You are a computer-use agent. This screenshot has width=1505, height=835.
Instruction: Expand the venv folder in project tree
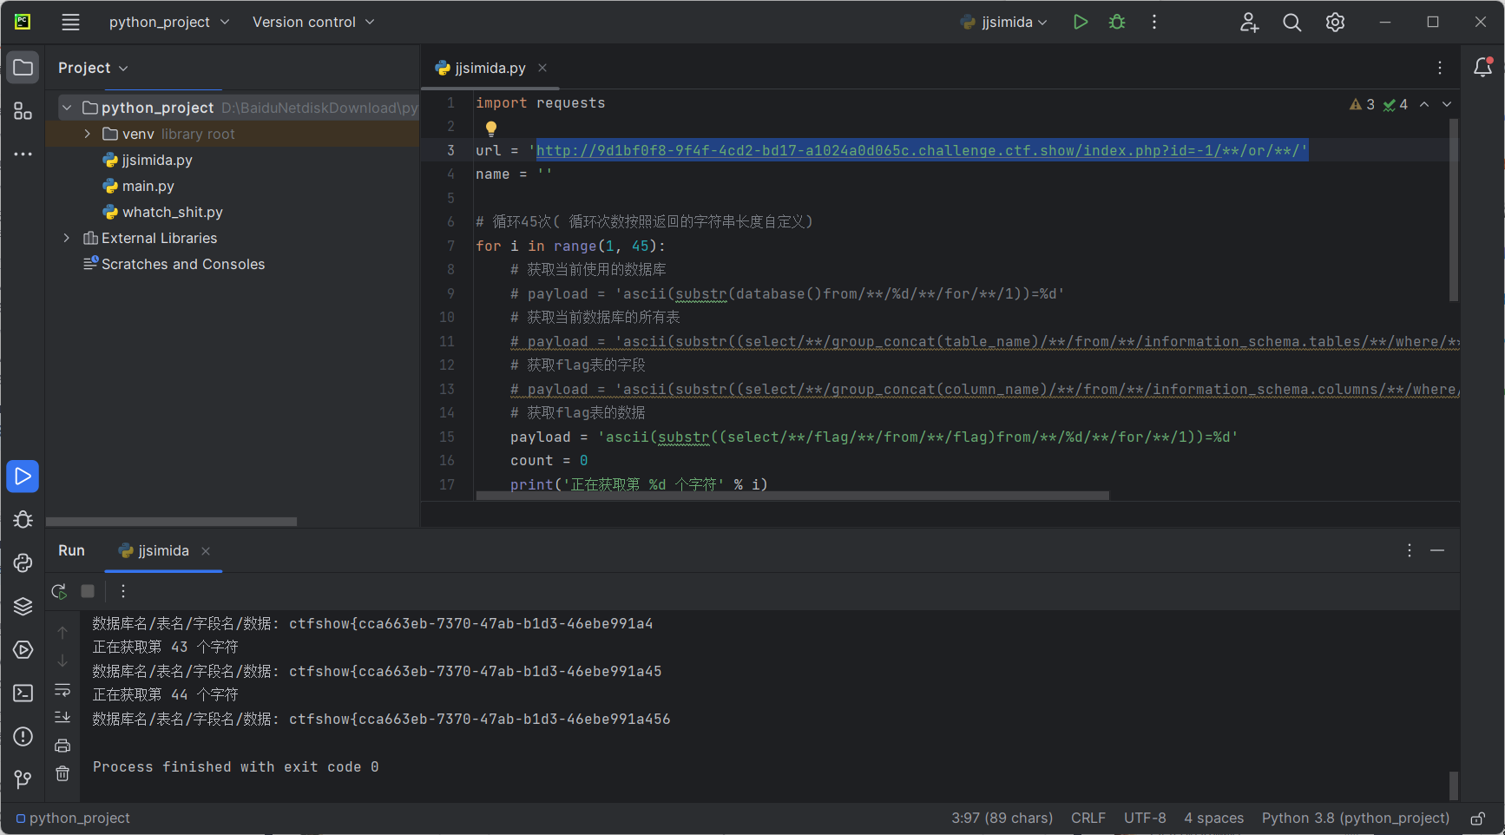pos(88,134)
